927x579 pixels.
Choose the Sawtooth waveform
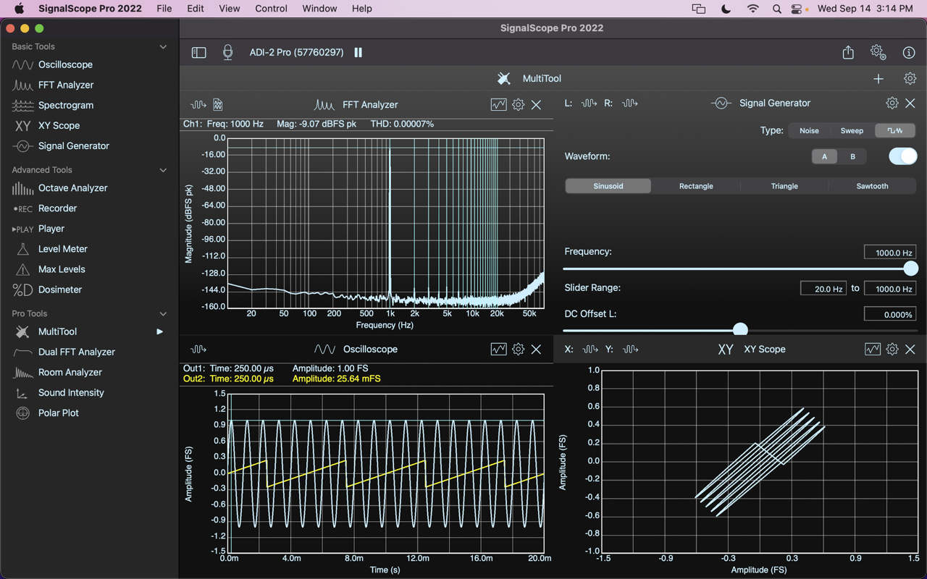click(x=872, y=186)
